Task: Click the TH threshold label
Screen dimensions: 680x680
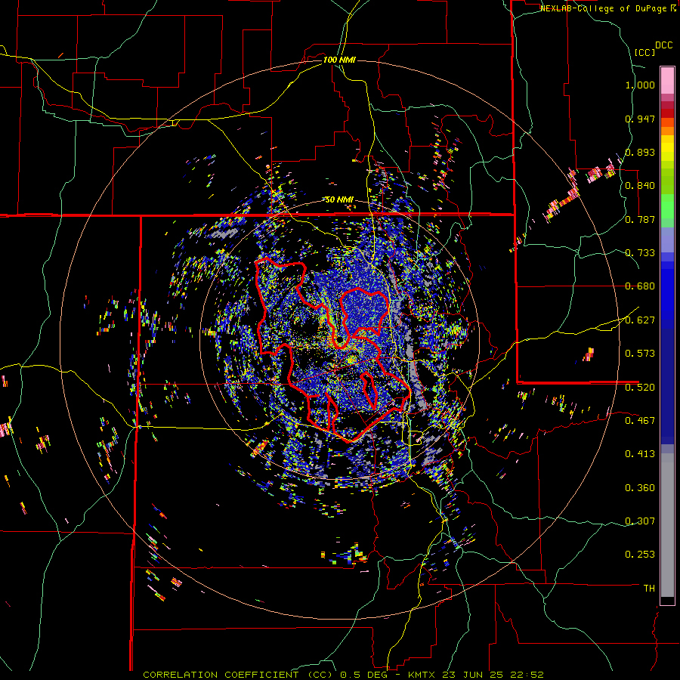Action: (x=649, y=589)
